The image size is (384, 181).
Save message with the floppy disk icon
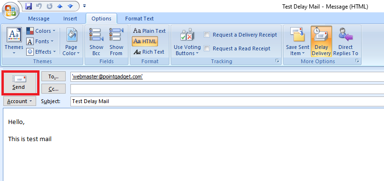click(29, 6)
